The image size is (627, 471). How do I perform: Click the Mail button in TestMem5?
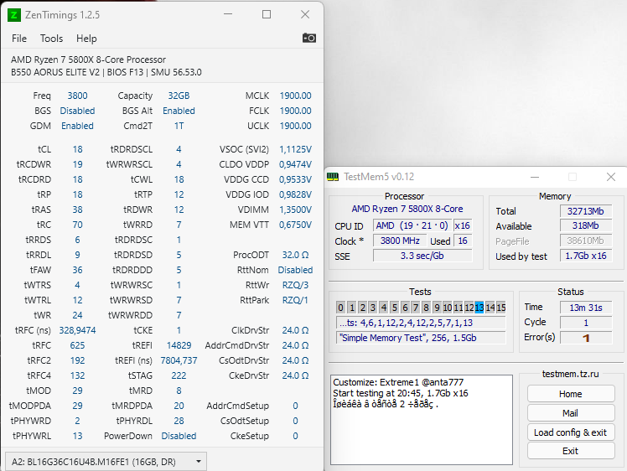coord(571,413)
